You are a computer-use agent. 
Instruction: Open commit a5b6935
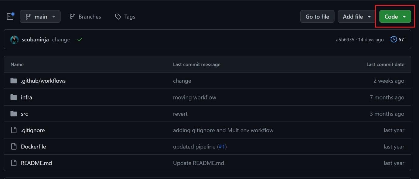point(345,39)
